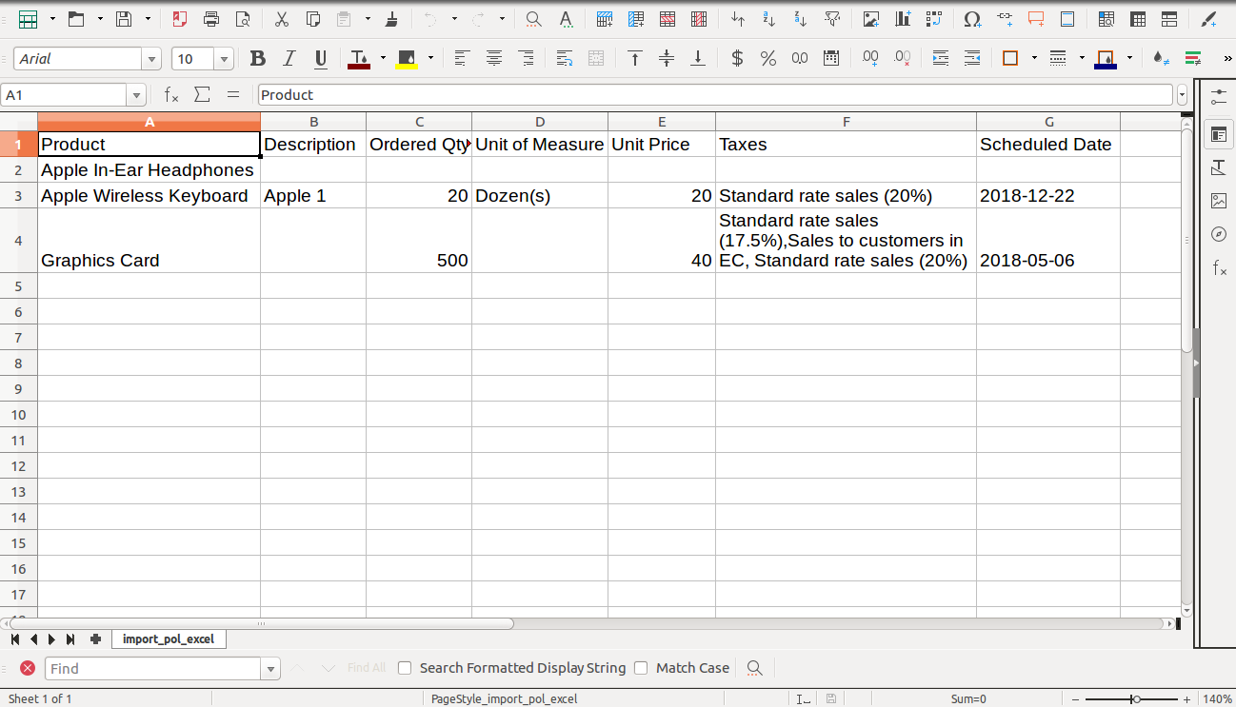Screen dimensions: 1236x707
Task: Toggle the Match Case checkbox
Action: 641,668
